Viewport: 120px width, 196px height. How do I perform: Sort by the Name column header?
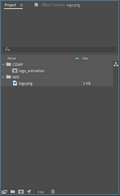pos(12,58)
